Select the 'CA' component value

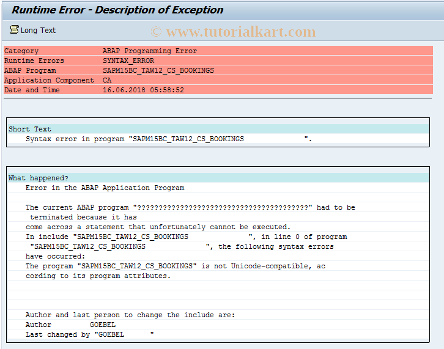[x=107, y=80]
